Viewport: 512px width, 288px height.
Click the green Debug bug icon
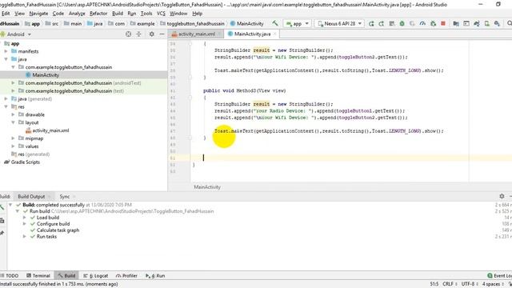click(402, 23)
